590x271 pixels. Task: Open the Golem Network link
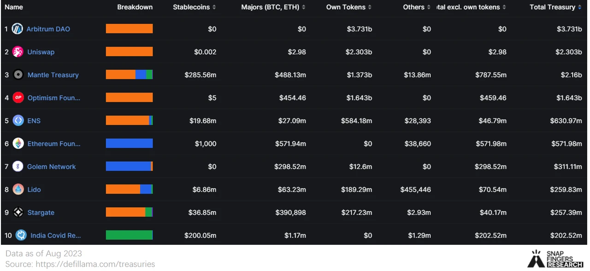51,167
